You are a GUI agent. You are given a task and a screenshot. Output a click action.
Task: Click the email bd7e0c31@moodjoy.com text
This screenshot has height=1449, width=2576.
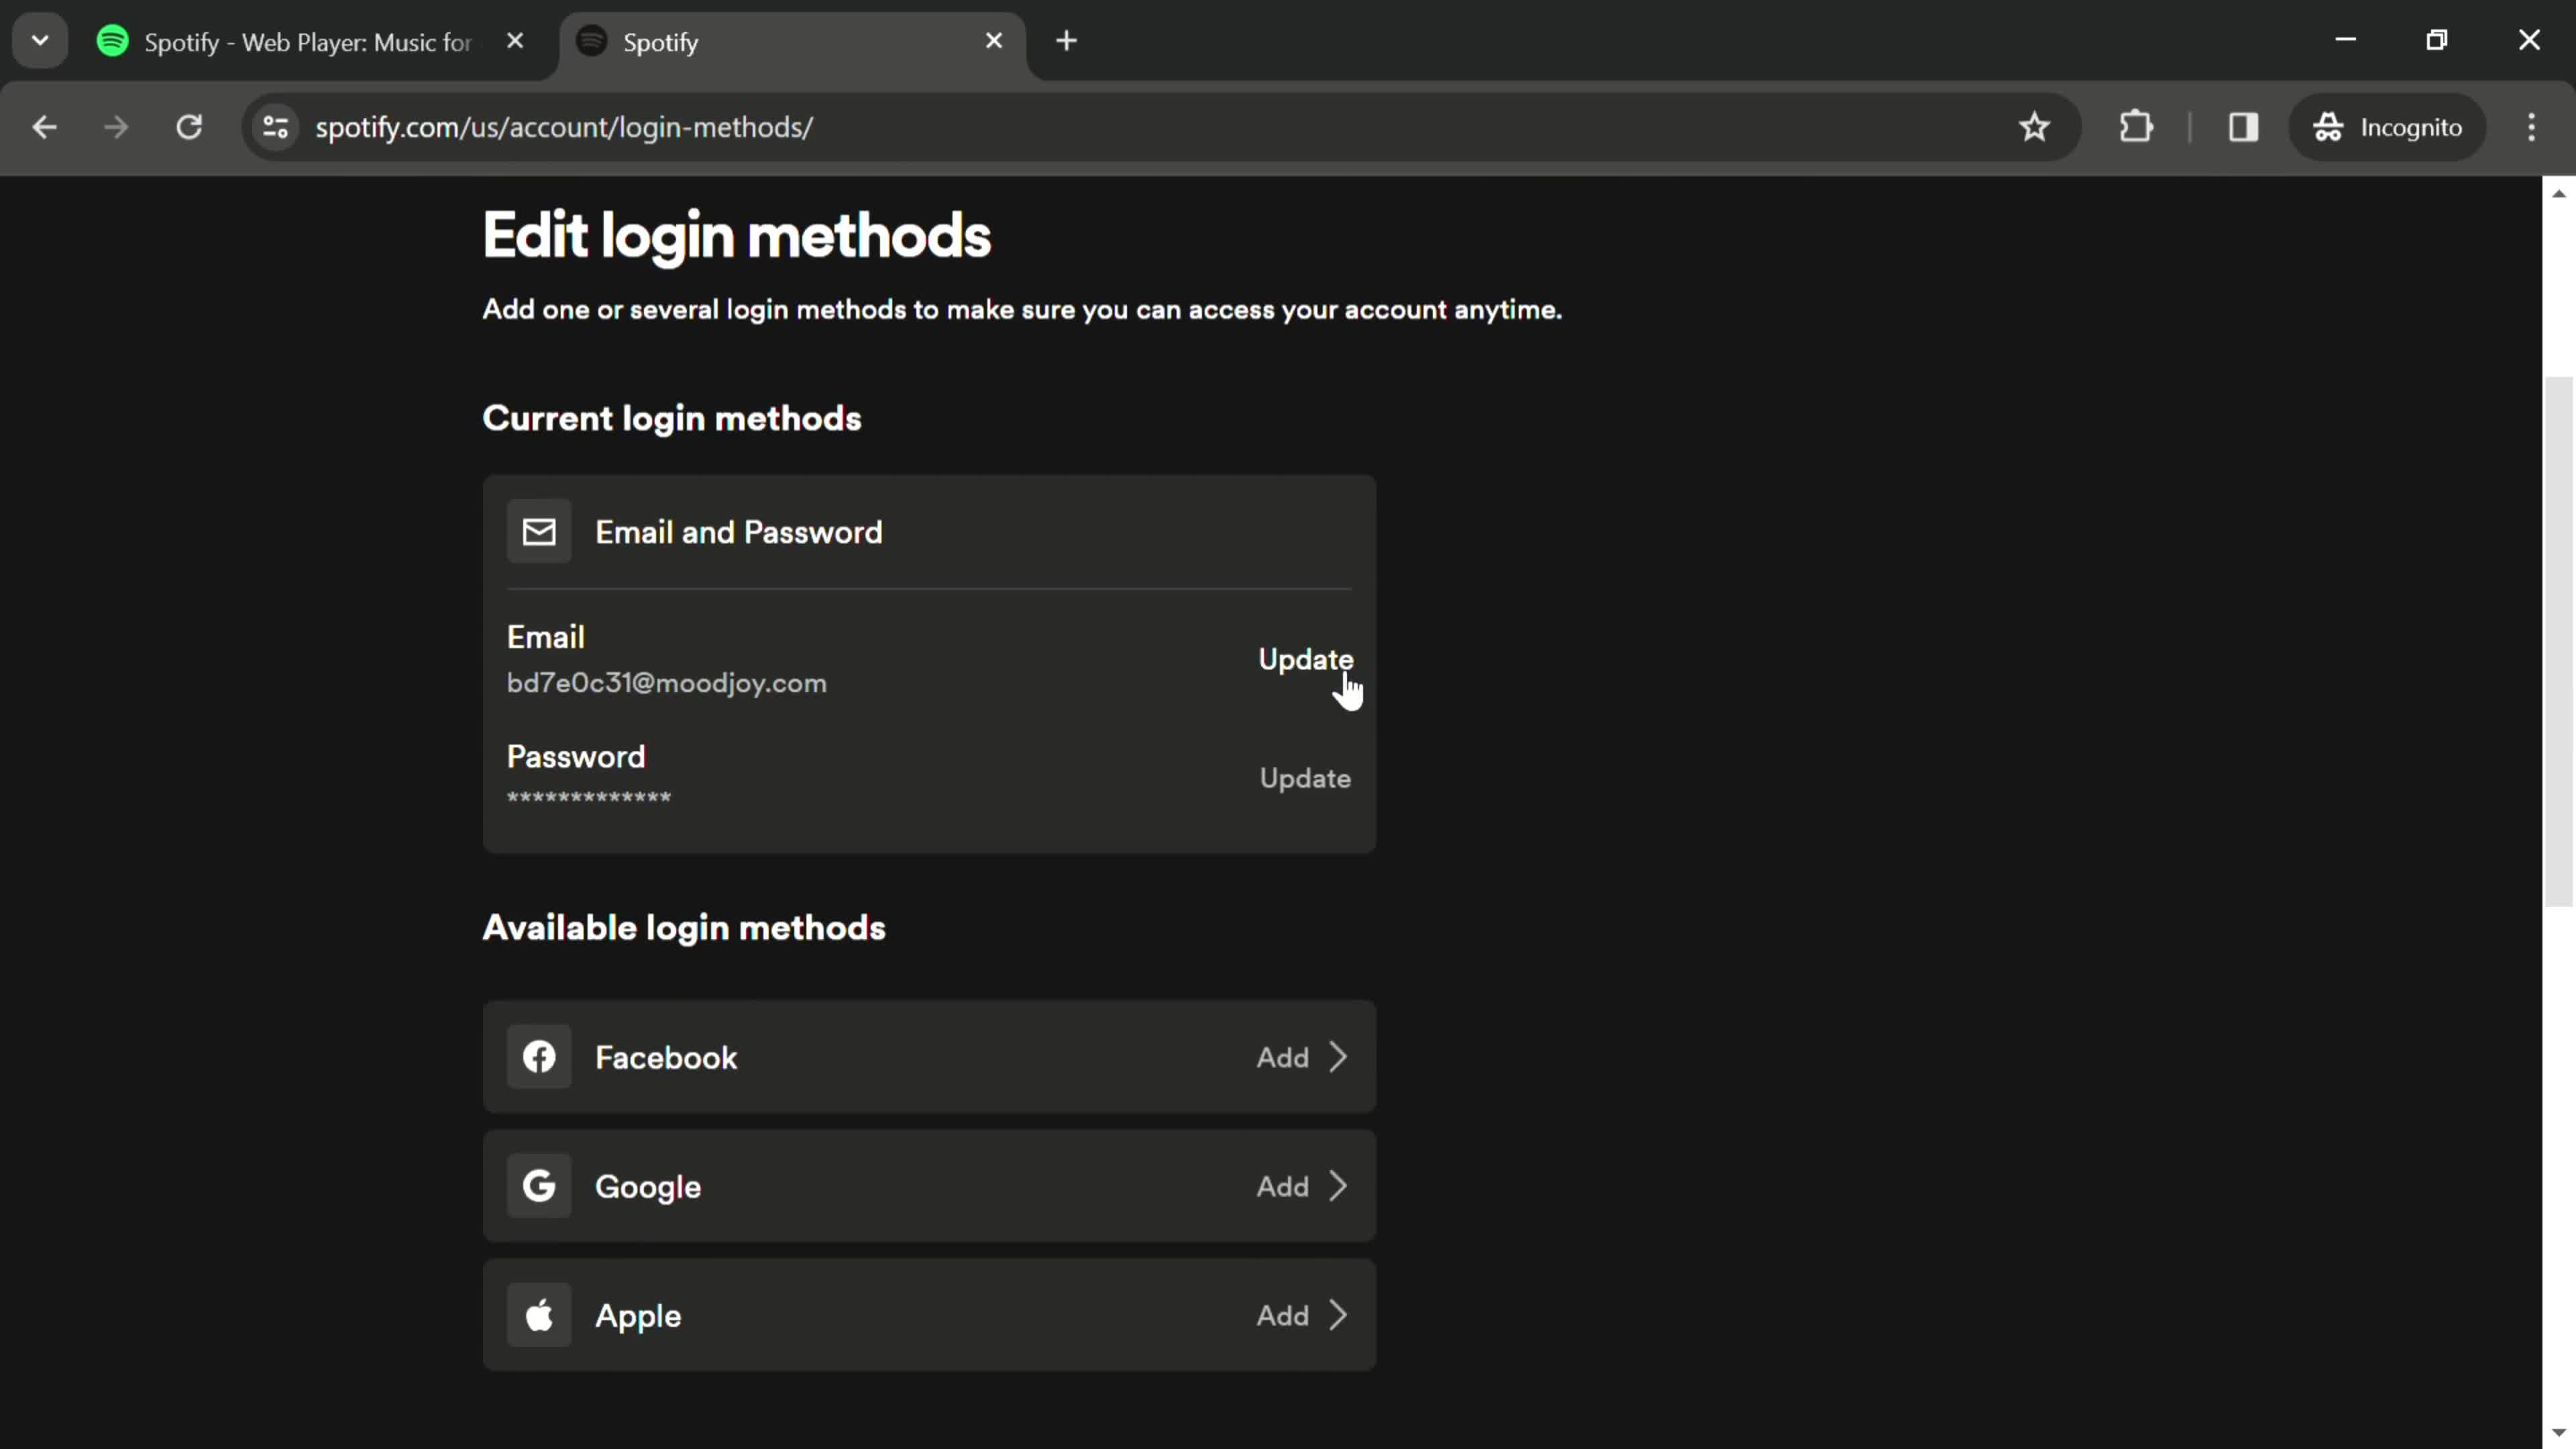[667, 683]
